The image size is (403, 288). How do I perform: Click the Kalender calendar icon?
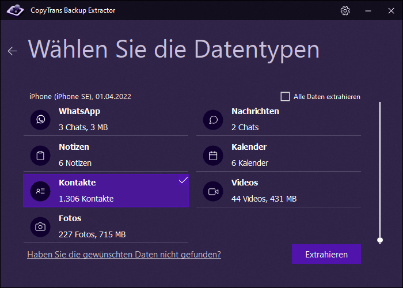(213, 156)
